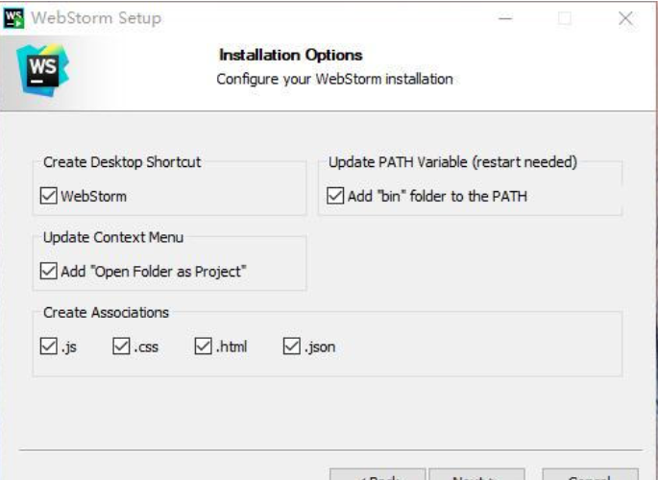658x480 pixels.
Task: Uncheck the .js file association
Action: click(49, 347)
